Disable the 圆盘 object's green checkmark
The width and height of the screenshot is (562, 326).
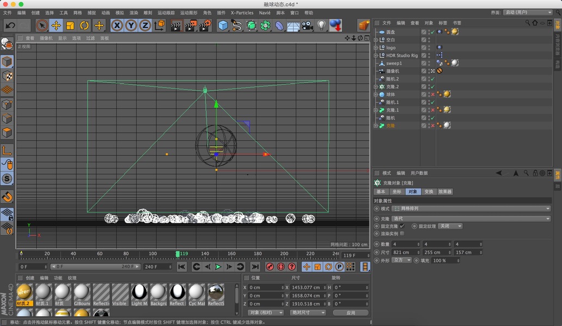[x=433, y=32]
